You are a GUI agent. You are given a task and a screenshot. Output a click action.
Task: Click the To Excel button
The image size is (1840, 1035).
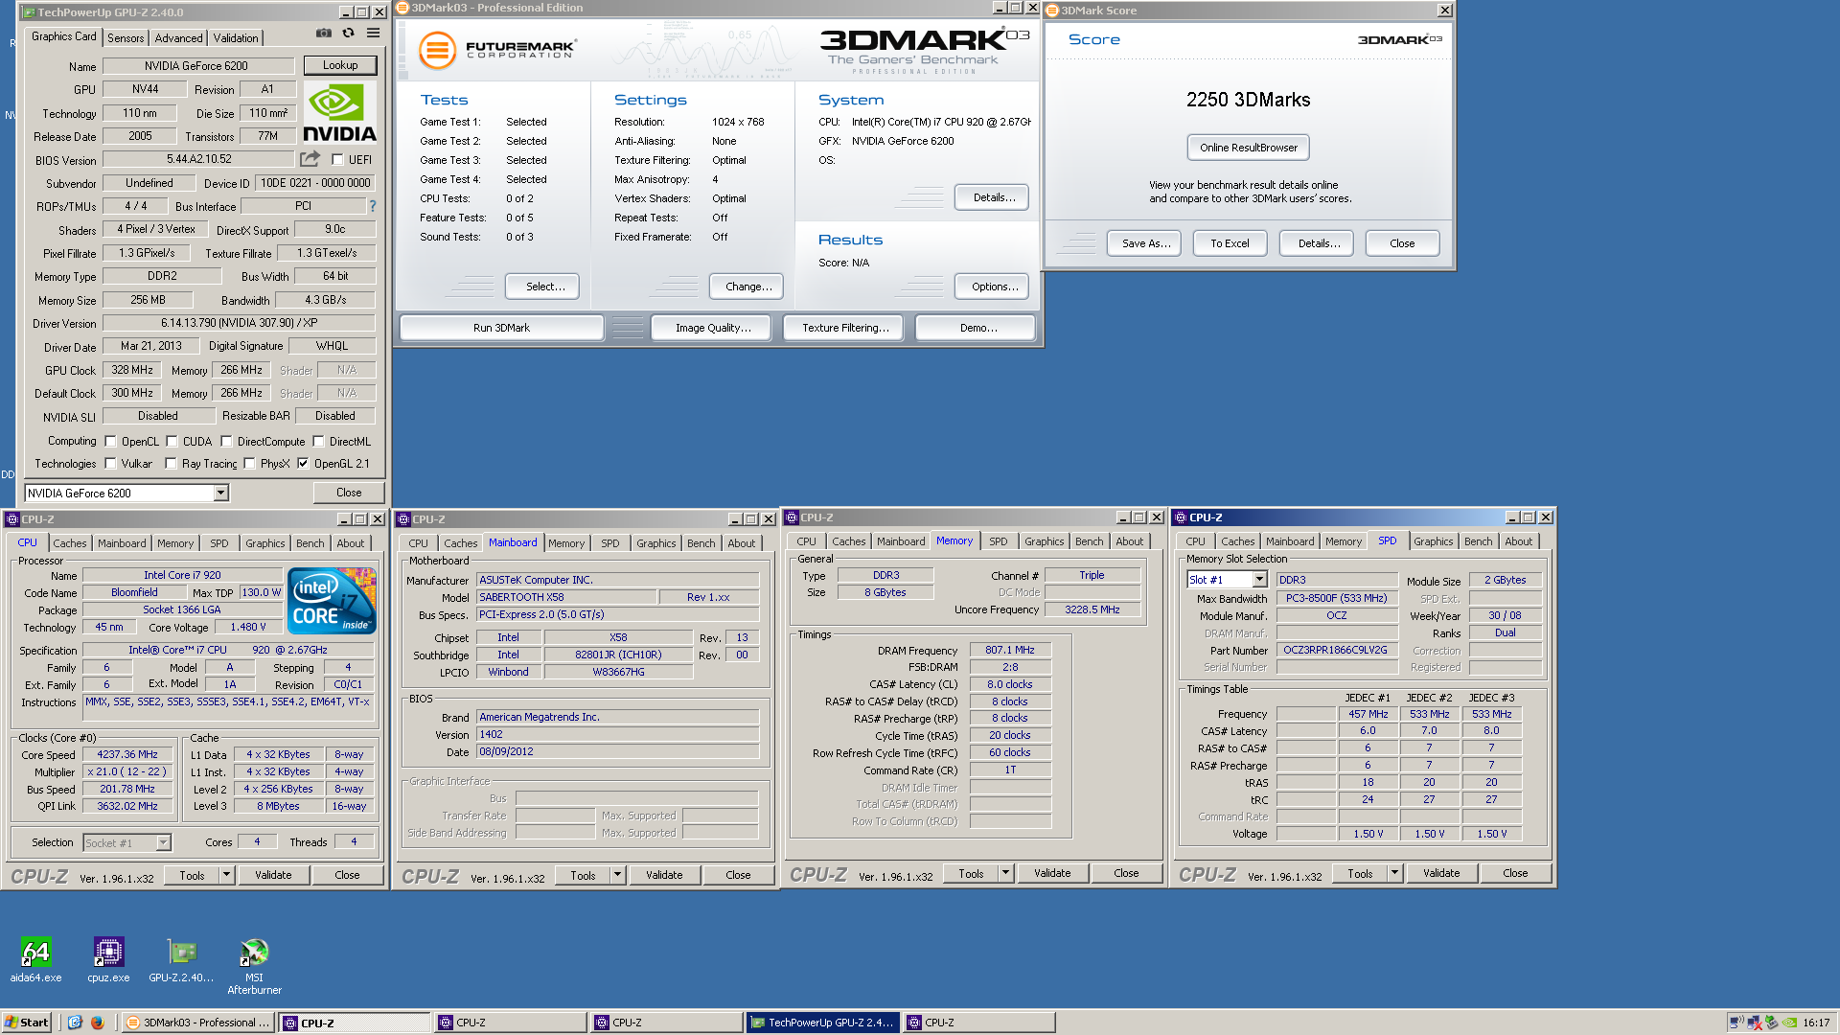tap(1230, 243)
